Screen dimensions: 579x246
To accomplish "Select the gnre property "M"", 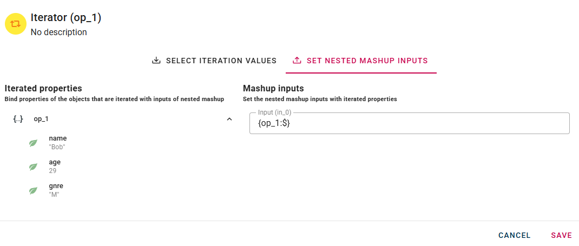I will coord(56,190).
